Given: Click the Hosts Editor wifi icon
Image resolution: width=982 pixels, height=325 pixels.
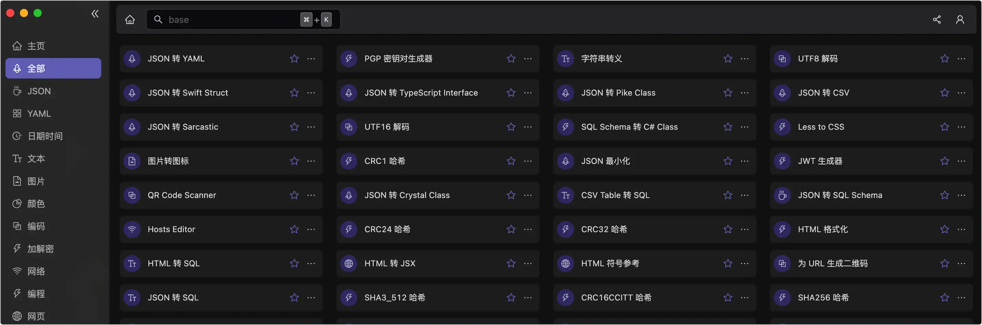Looking at the screenshot, I should [132, 229].
